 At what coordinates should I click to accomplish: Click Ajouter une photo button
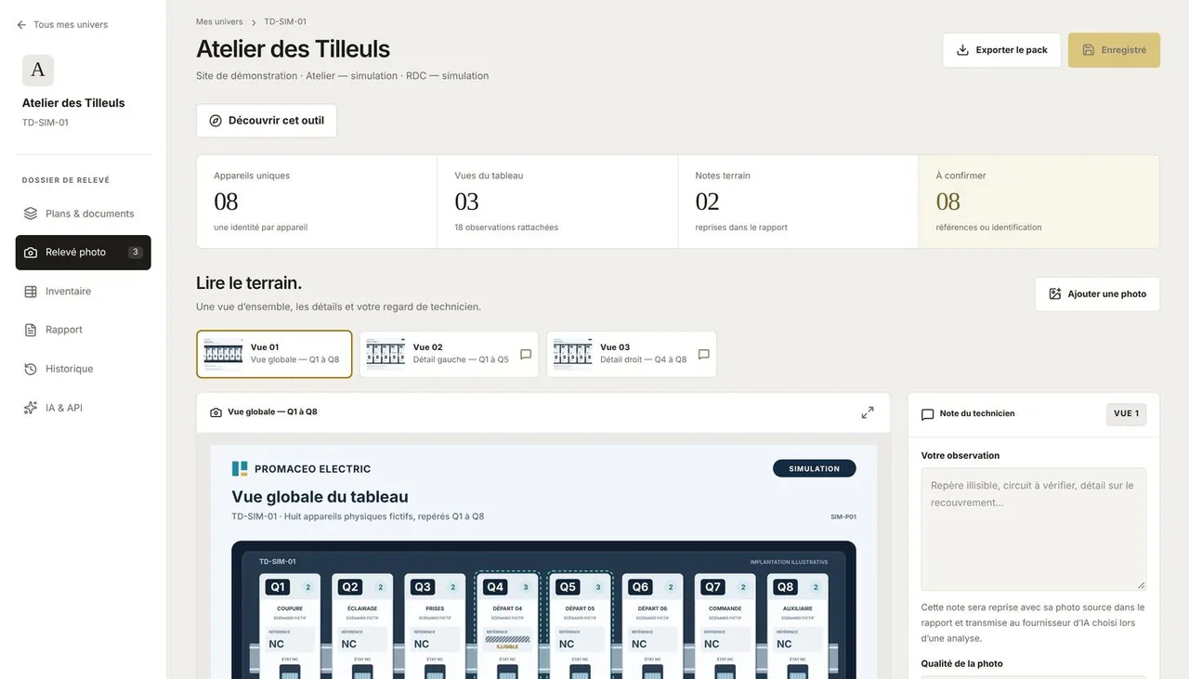[1097, 294]
